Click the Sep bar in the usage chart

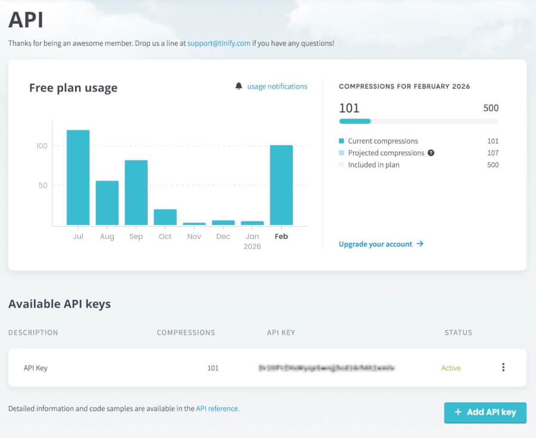[x=136, y=192]
